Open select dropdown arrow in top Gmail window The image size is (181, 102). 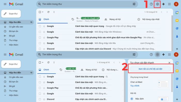[x=43, y=12]
